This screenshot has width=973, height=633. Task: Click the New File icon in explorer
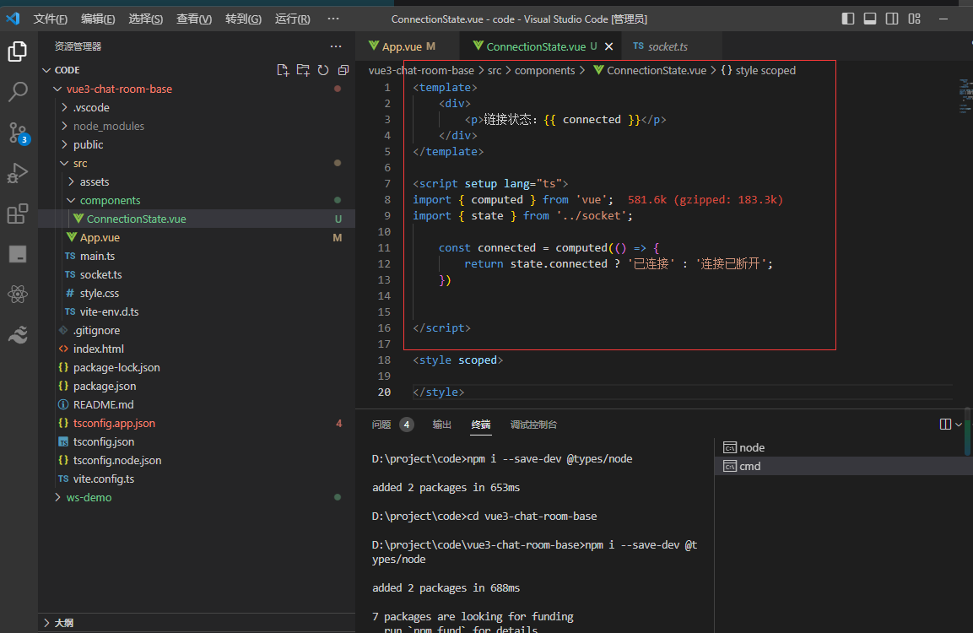(283, 70)
